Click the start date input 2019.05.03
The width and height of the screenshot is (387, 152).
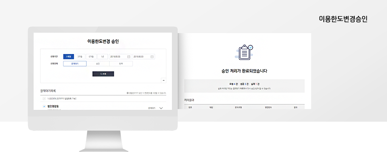(x=120, y=57)
